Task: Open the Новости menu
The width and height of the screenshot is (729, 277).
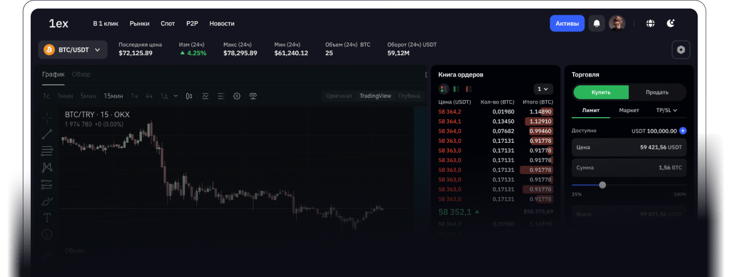Action: 222,23
